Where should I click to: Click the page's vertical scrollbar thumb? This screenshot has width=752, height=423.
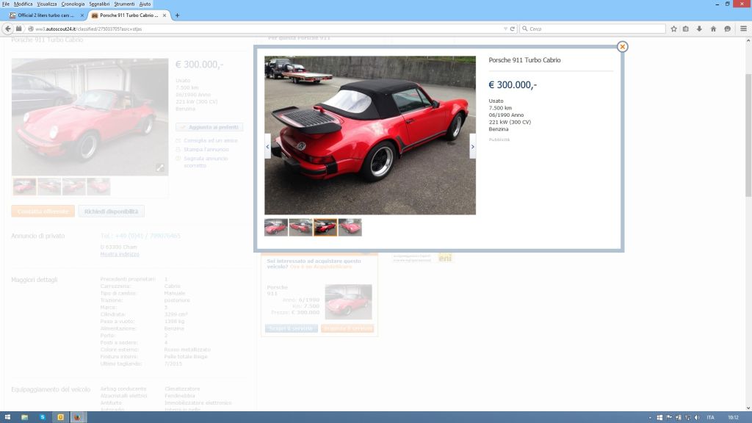click(x=748, y=135)
